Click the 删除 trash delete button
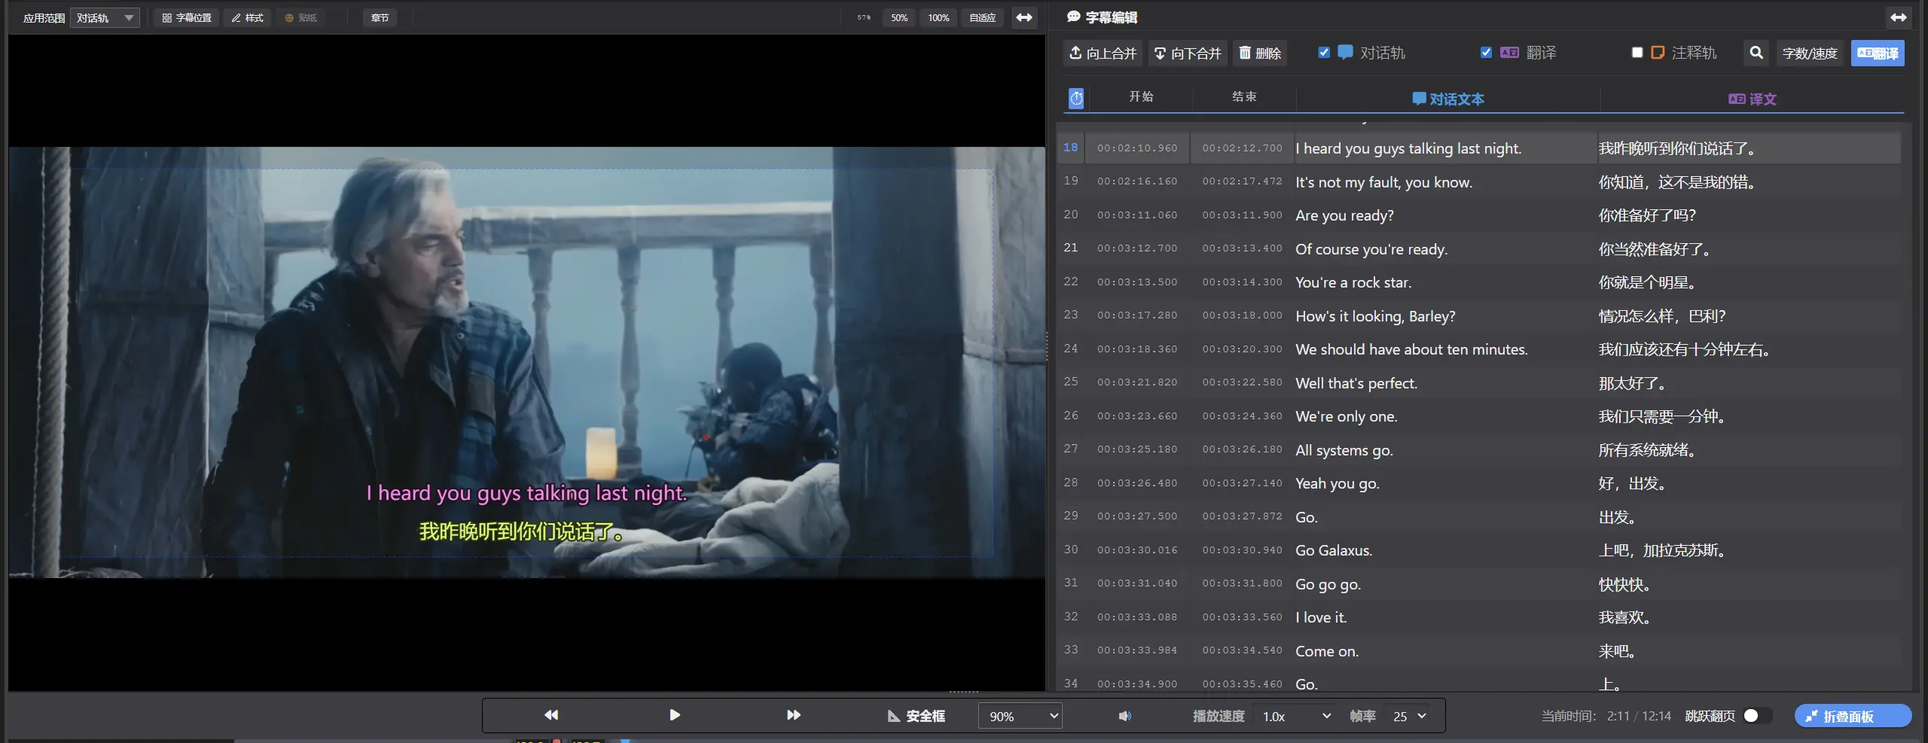The image size is (1928, 743). [x=1260, y=53]
